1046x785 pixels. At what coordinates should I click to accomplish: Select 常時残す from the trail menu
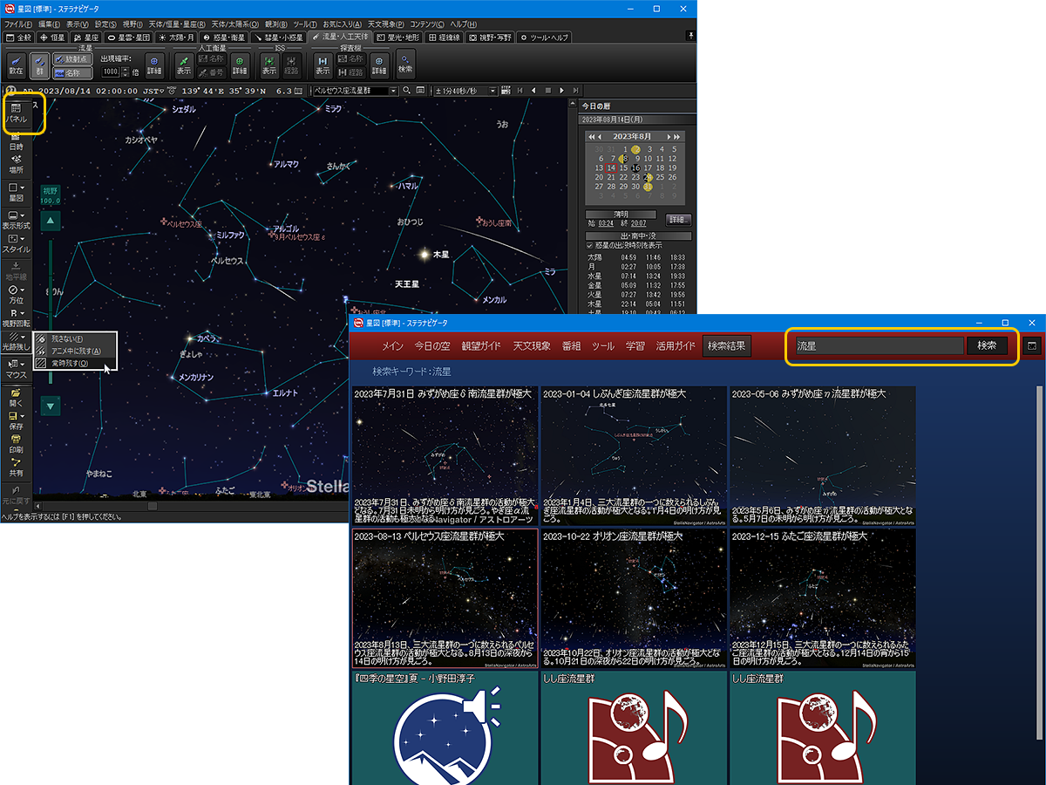click(73, 363)
